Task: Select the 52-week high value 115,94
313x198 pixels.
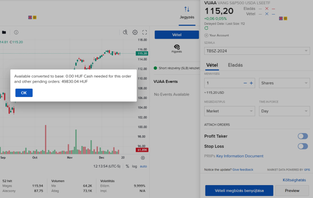Action: (x=38, y=186)
